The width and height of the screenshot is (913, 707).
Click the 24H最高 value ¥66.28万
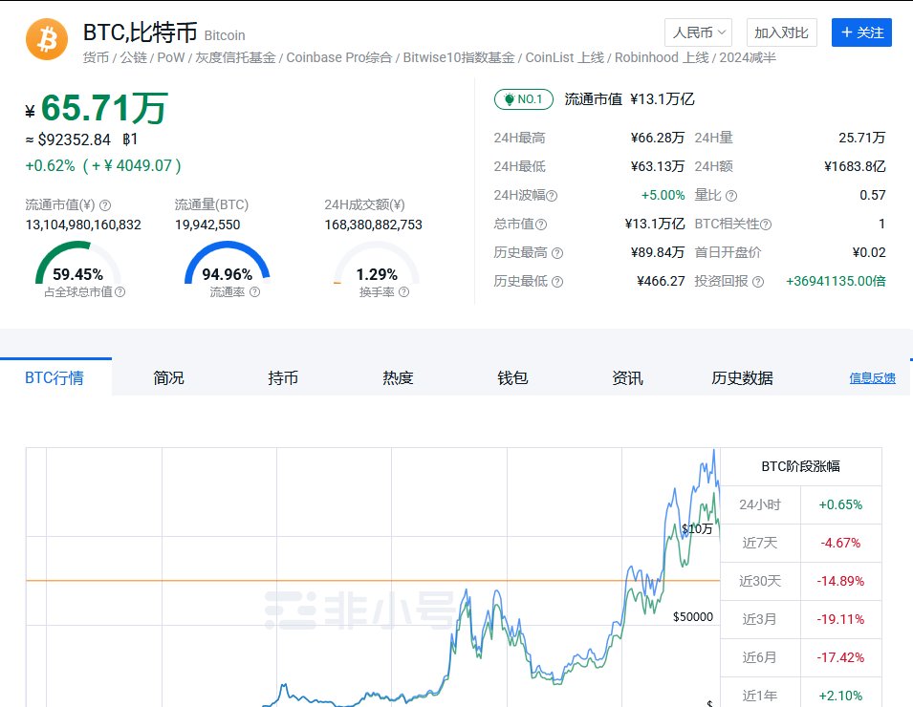click(658, 138)
